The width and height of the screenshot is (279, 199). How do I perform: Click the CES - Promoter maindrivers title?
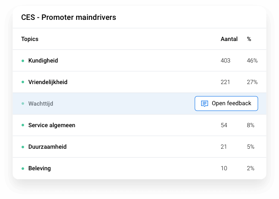68,17
